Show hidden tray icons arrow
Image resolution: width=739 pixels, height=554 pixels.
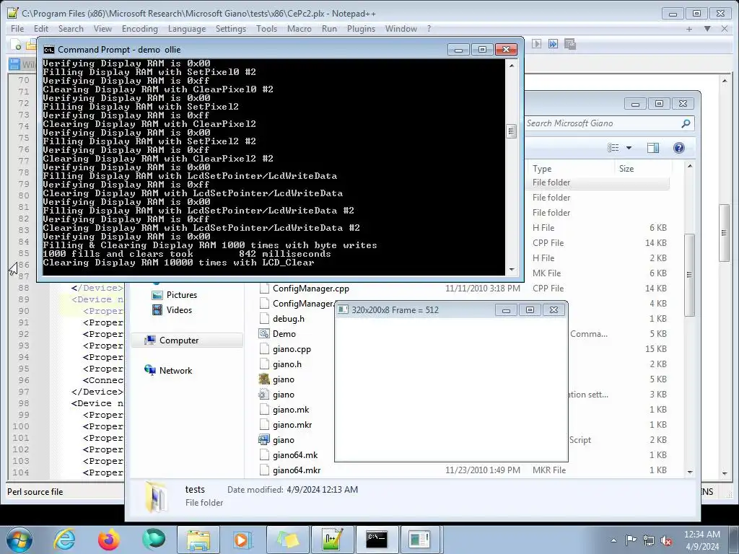click(x=613, y=540)
